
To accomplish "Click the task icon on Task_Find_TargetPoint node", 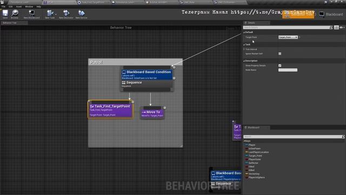I will coord(92,106).
